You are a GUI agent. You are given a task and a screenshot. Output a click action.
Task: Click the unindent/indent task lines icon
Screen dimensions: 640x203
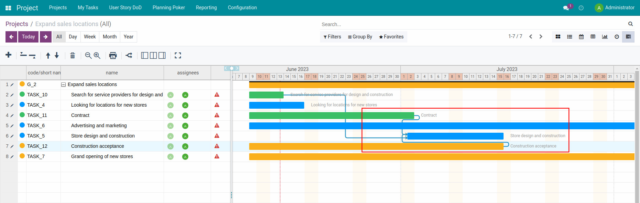28,55
